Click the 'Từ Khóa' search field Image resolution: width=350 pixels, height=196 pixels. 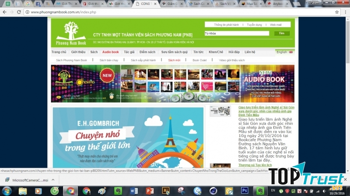pyautogui.click(x=237, y=34)
